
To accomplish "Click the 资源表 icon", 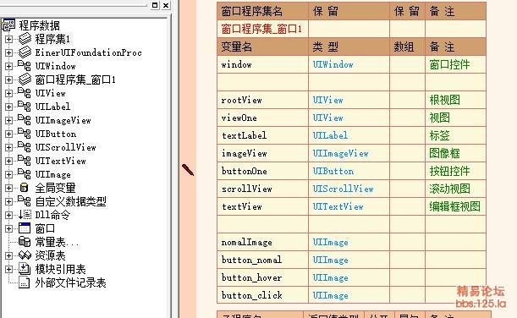I will [x=25, y=255].
